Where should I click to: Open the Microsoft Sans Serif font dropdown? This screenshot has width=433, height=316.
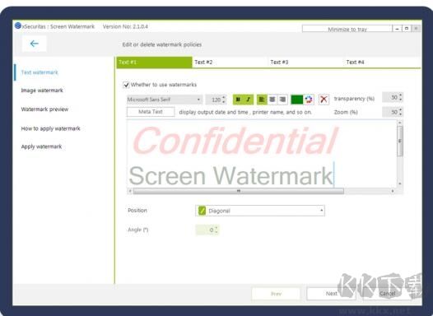(x=165, y=100)
